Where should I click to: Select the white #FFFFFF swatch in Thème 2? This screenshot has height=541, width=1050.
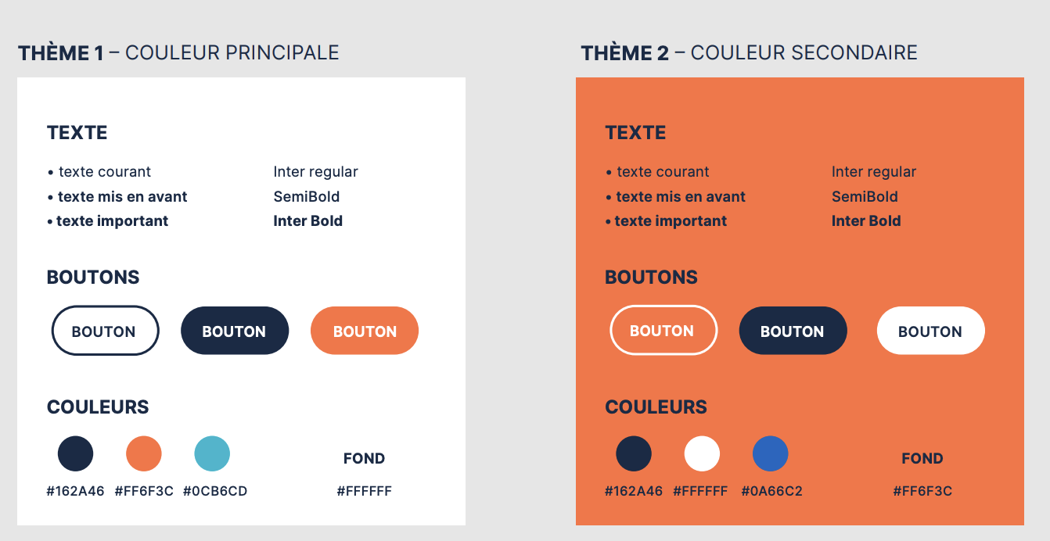(x=702, y=453)
